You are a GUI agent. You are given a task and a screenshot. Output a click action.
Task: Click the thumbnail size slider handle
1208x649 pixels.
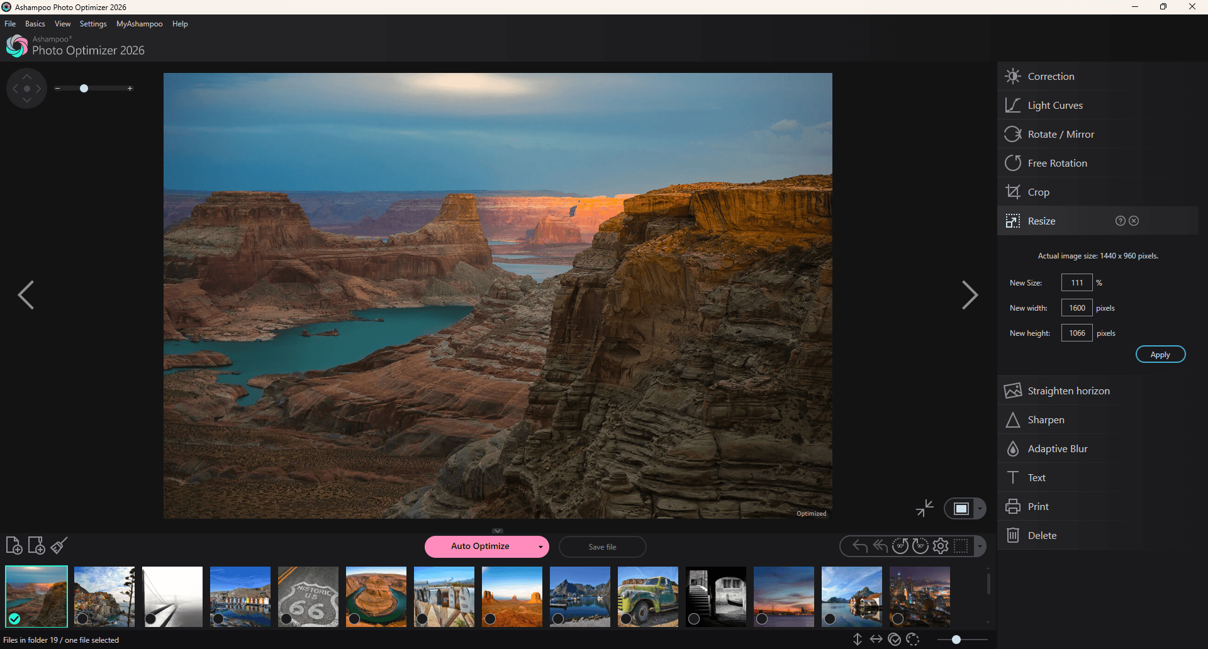956,640
